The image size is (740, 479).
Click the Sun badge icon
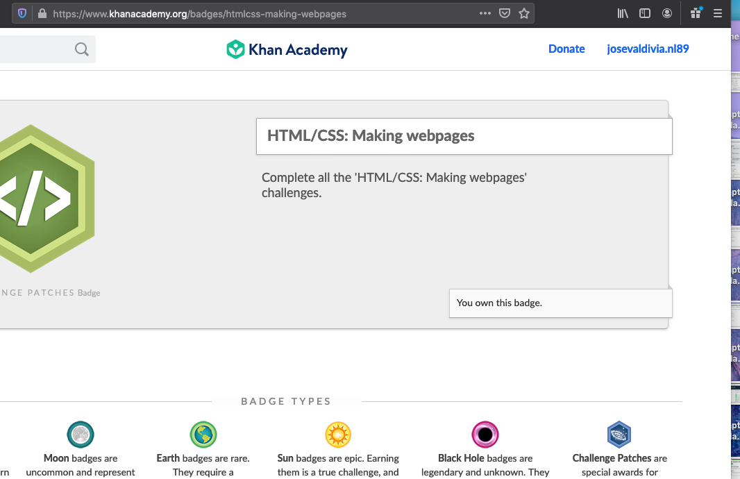pos(338,434)
